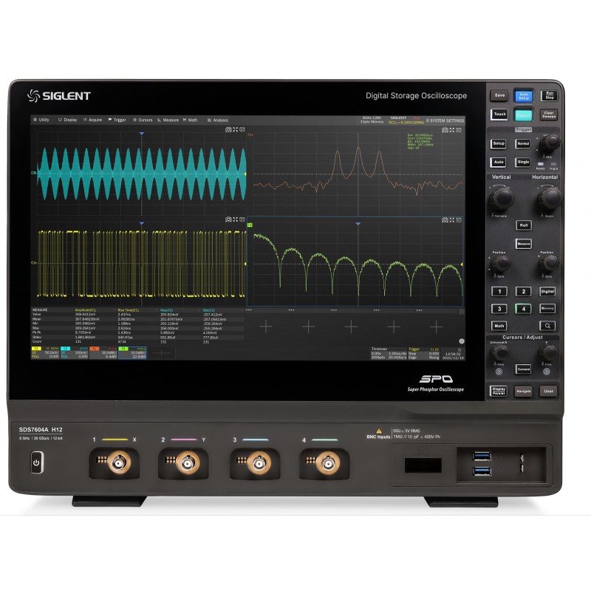Open the orange F1 math descriptor box
Screen dimensions: 591x591
point(103,353)
